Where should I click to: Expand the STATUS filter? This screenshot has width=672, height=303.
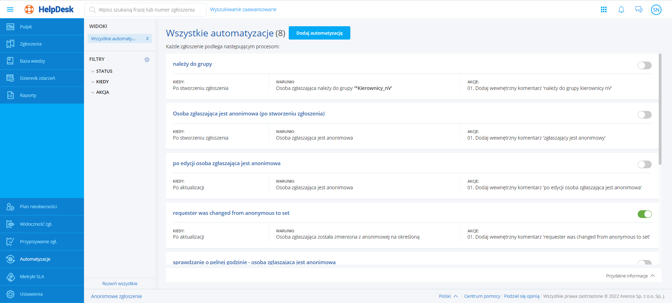coord(104,71)
